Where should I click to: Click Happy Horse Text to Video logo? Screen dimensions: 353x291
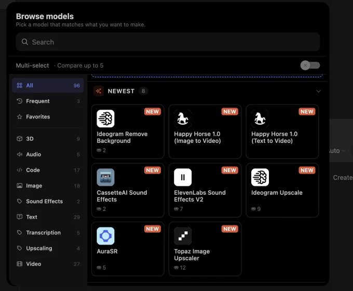(260, 118)
